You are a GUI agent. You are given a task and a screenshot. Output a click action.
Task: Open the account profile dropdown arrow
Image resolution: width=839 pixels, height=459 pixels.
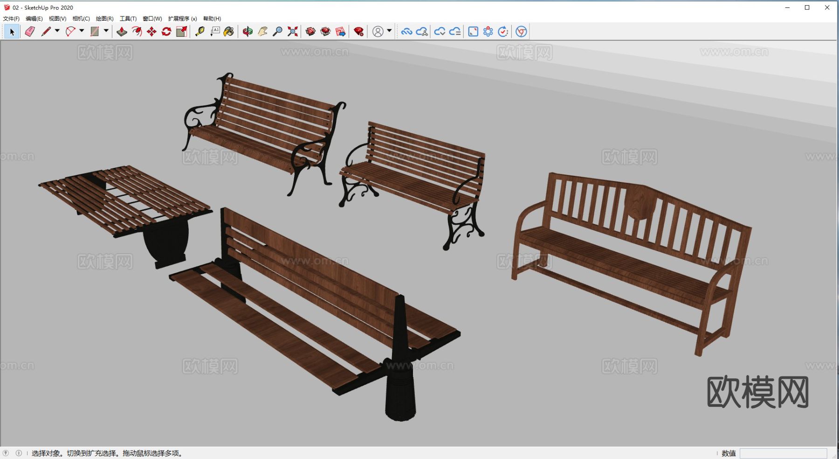(389, 31)
